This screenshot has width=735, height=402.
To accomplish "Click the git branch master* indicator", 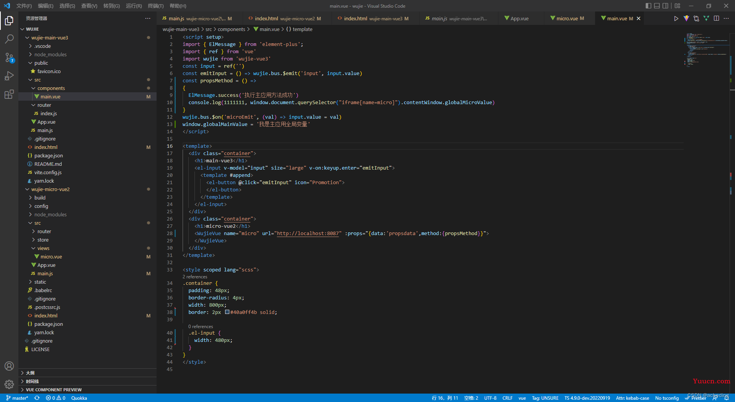I will (17, 398).
